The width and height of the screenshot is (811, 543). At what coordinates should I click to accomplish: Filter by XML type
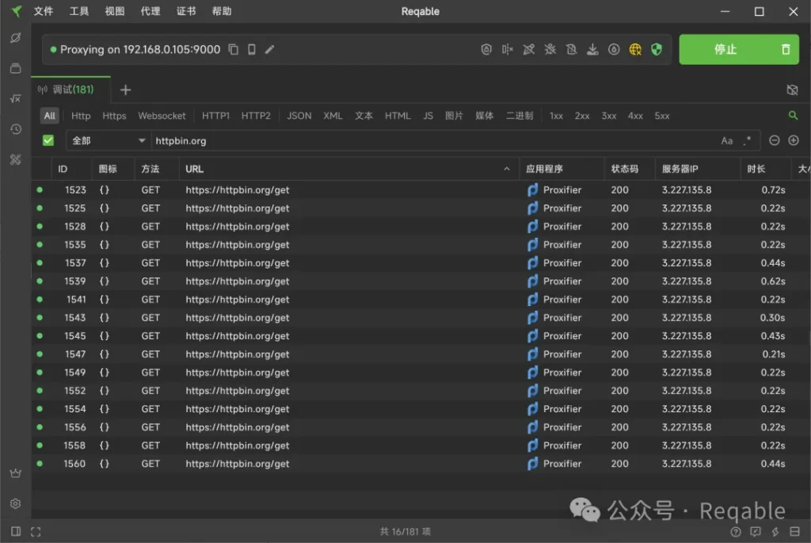coord(333,116)
